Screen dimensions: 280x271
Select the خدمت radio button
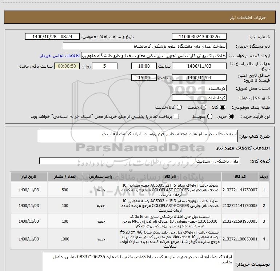pyautogui.click(x=204, y=107)
